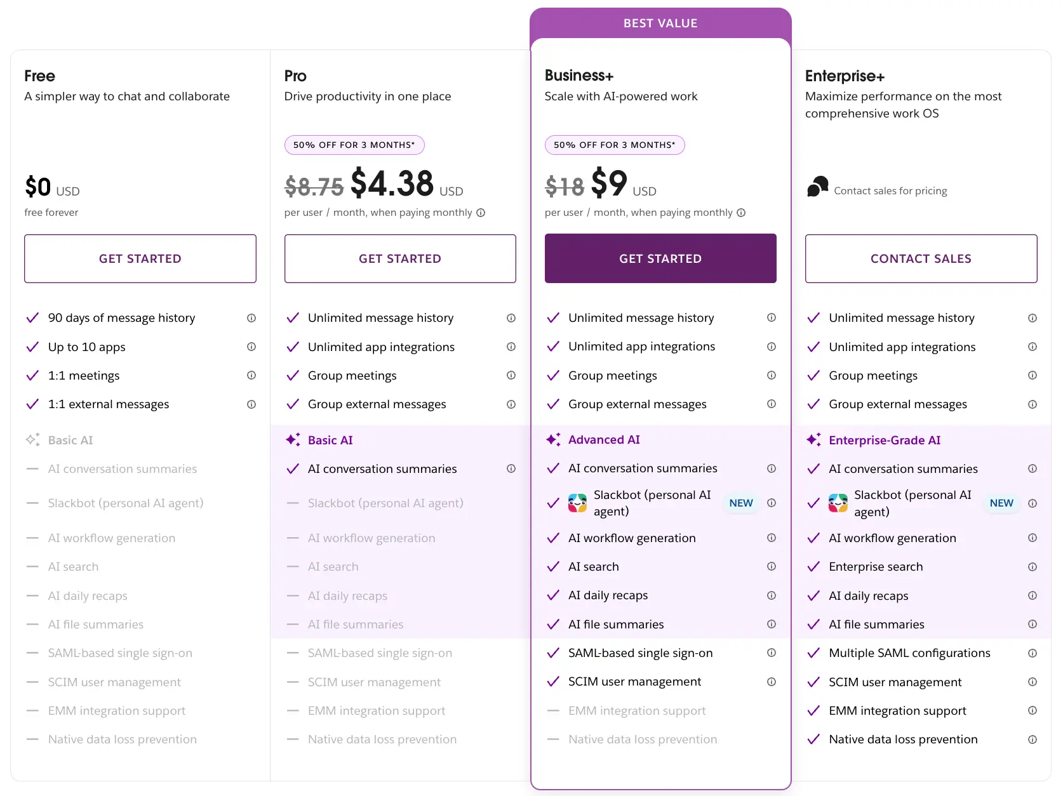Click the info icon beside Native data loss prevention

tap(1033, 739)
